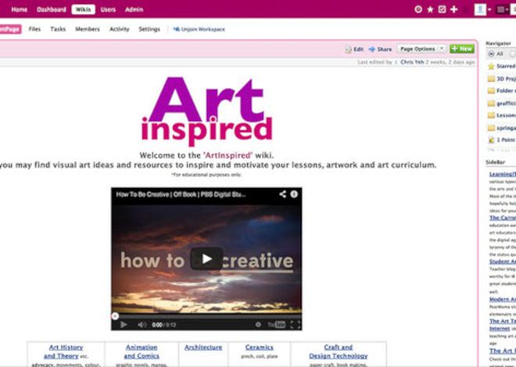This screenshot has height=367, width=516.
Task: Click the Art inspired logo image
Action: click(206, 111)
